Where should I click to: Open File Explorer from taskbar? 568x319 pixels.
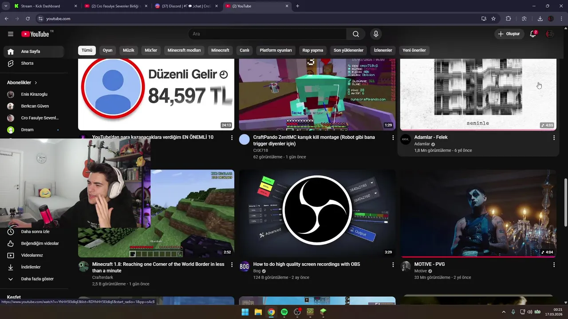pyautogui.click(x=258, y=312)
